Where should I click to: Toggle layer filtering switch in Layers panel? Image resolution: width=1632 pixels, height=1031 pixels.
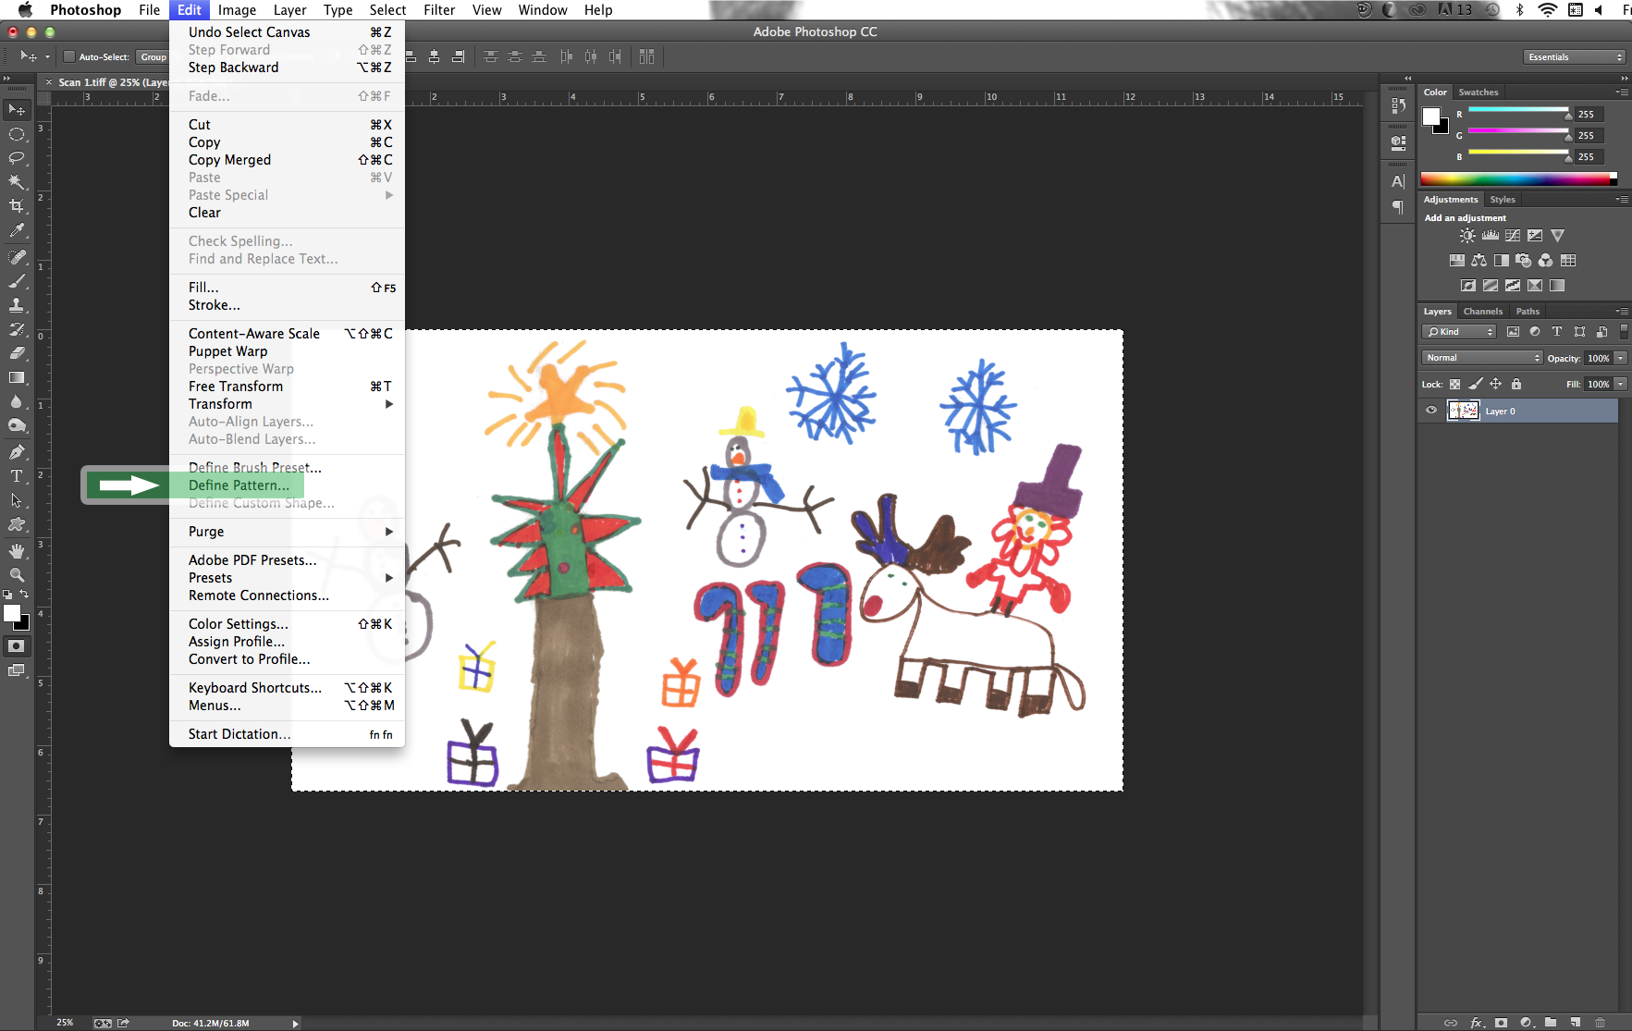pos(1624,332)
